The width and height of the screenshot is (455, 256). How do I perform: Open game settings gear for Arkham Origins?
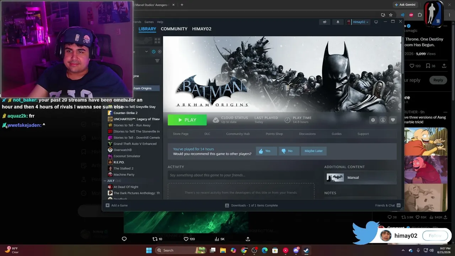tap(373, 120)
